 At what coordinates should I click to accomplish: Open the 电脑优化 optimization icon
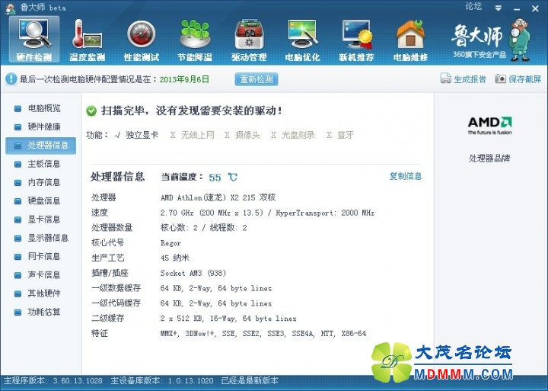click(x=302, y=39)
